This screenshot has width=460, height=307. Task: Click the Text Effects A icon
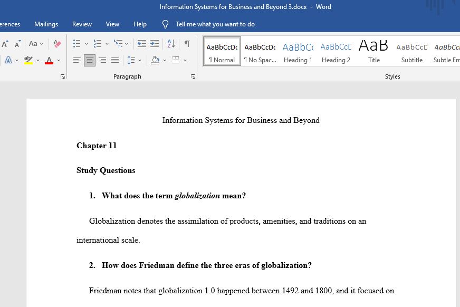tap(8, 61)
